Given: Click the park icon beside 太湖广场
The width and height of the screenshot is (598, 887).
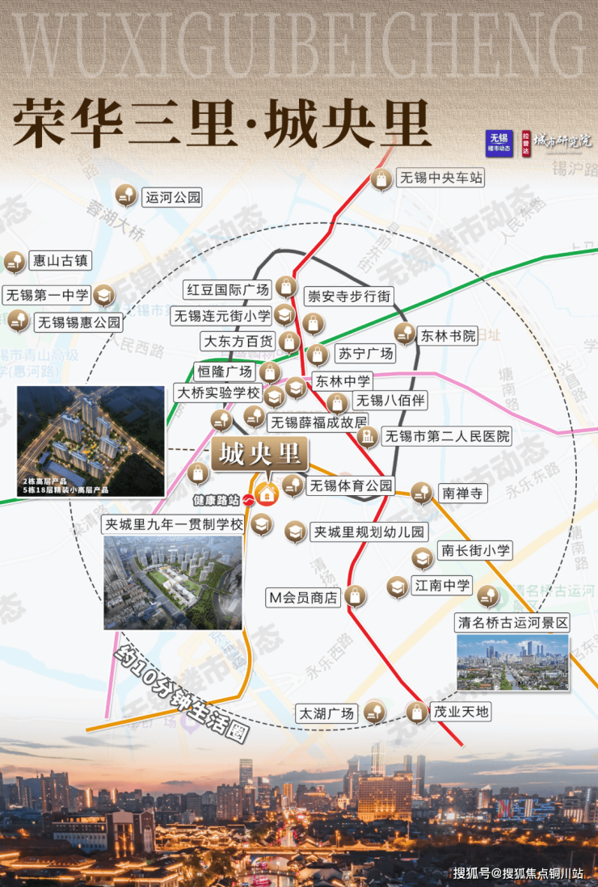Looking at the screenshot, I should pos(374,712).
